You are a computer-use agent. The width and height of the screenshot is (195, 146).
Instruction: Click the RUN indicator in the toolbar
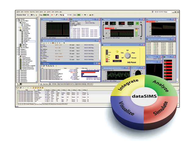pyautogui.click(x=45, y=15)
